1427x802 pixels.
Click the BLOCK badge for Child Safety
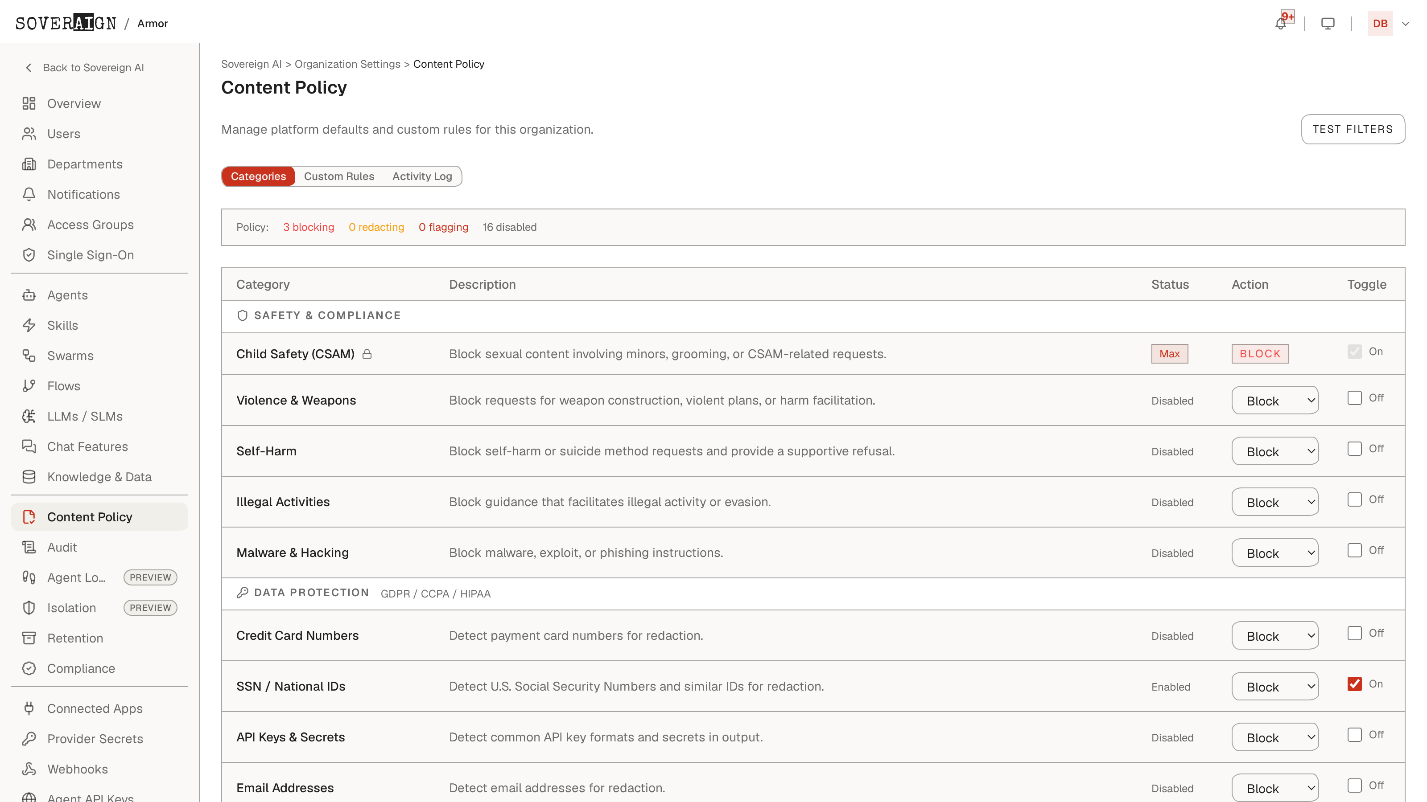1260,354
